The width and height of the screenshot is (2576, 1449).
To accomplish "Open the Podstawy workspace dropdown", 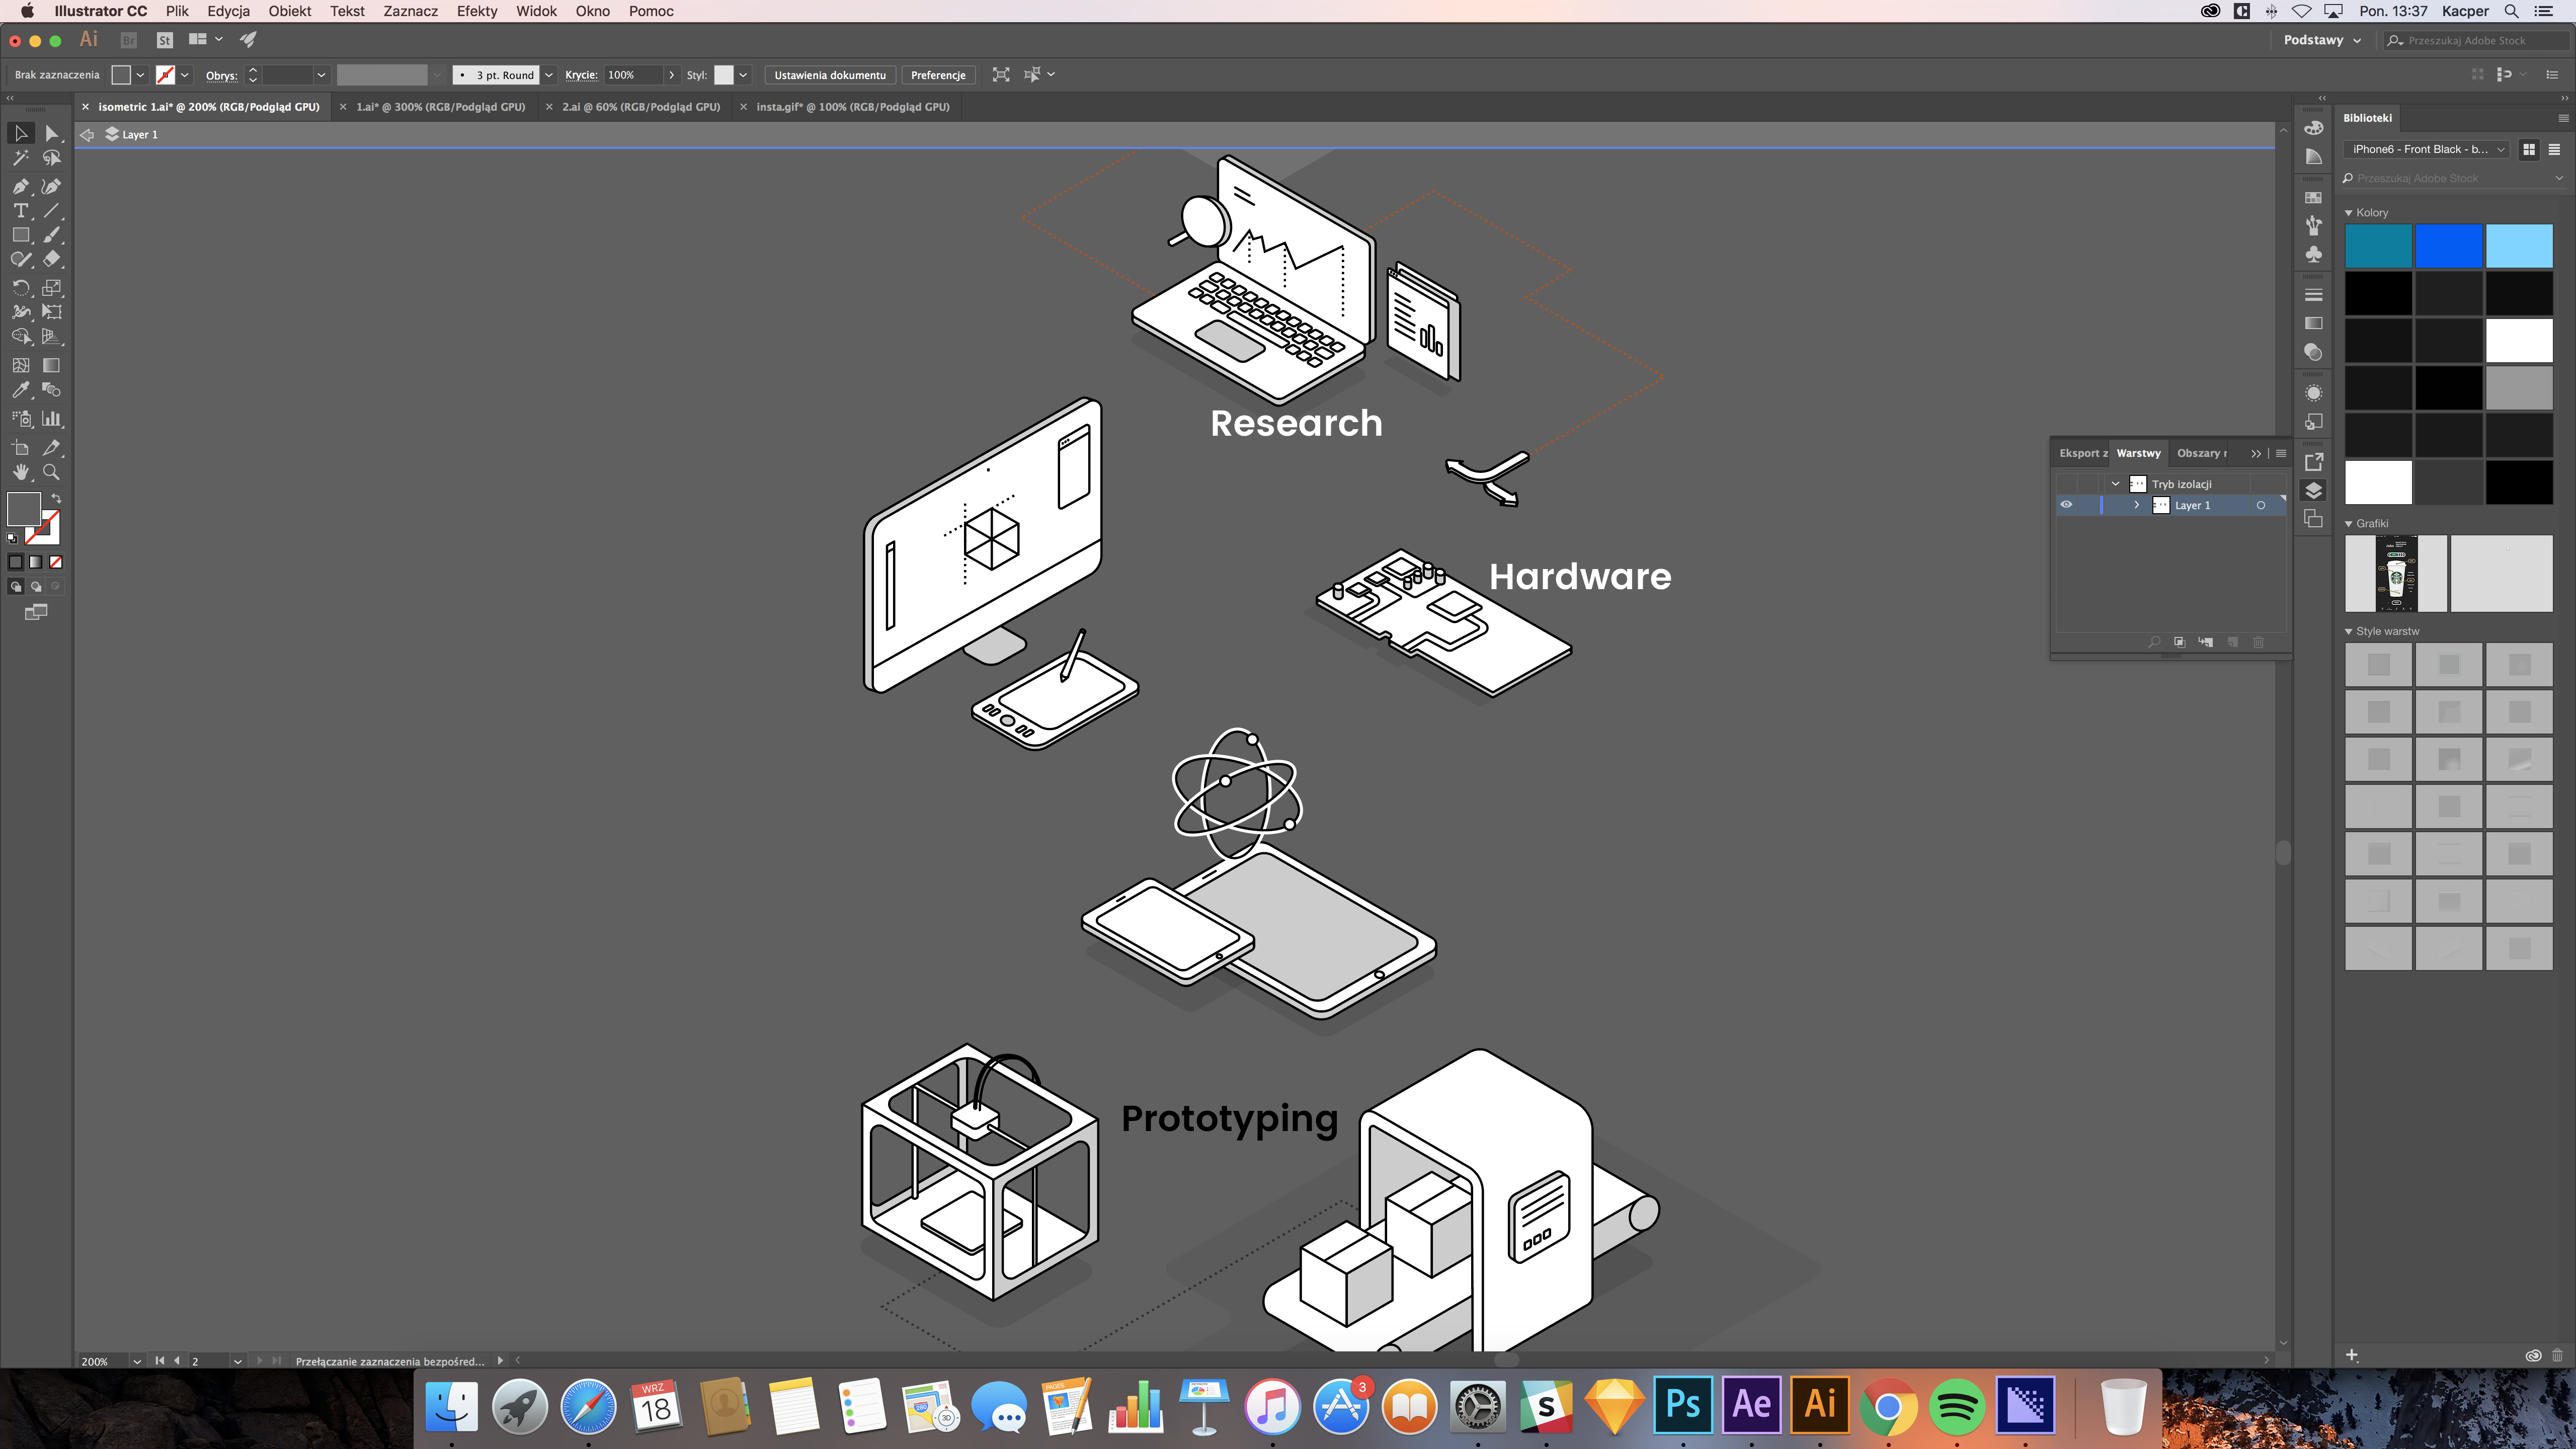I will point(2322,40).
